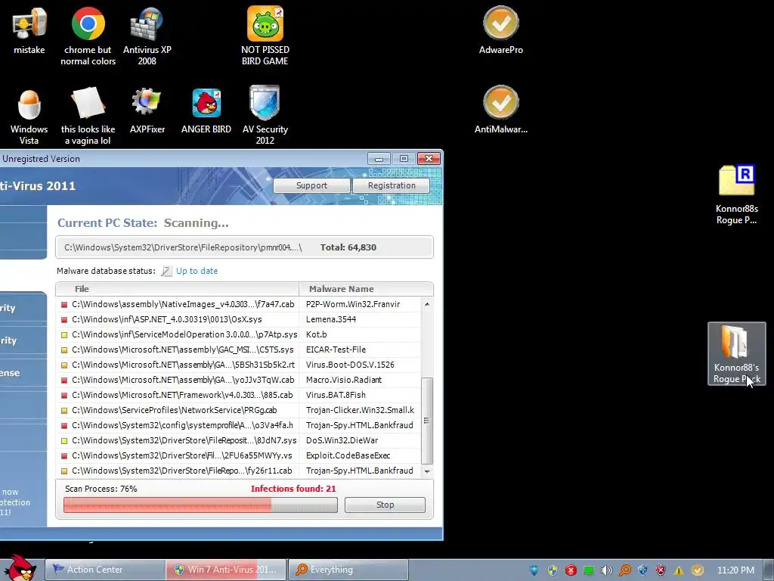
Task: Click the o3Va4fa.h file path
Action: click(182, 425)
